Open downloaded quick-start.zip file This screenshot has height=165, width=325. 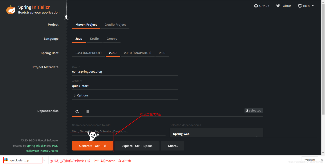click(23, 160)
